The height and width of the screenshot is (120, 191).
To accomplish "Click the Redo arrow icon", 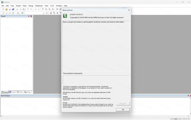I will point(31,9).
